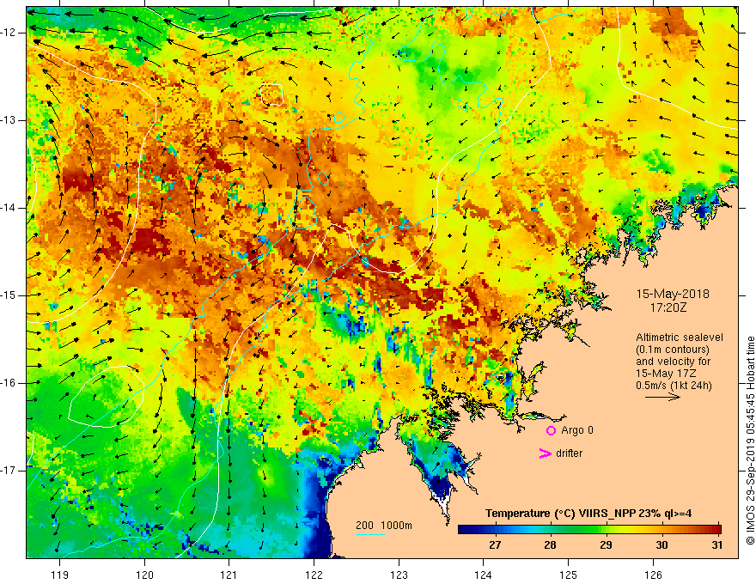The width and height of the screenshot is (756, 584).
Task: Click the time label 17:20Z
Action: point(668,307)
